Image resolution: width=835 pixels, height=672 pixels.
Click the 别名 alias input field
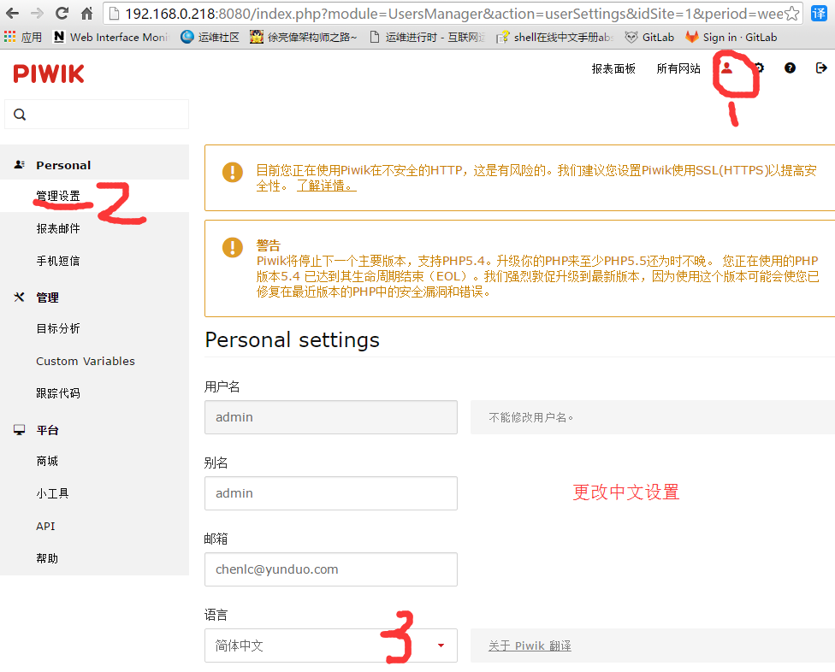[x=331, y=493]
